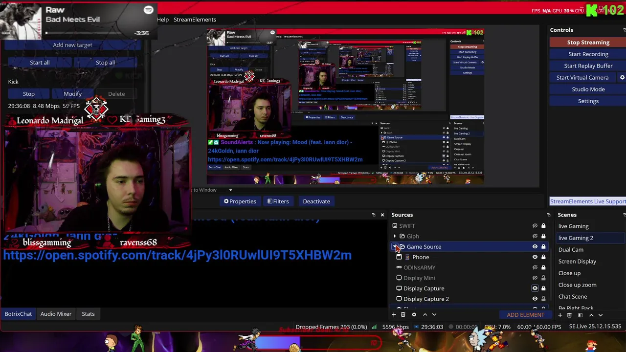Show the SWIFT source
The image size is (626, 352).
click(535, 226)
